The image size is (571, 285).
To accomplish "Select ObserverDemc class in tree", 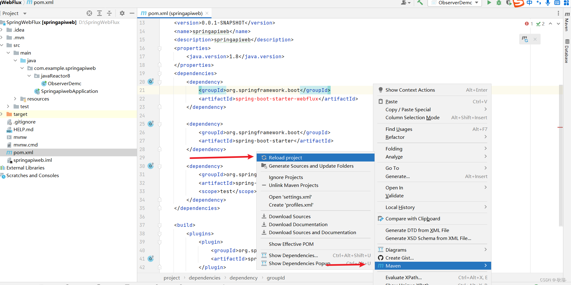I will click(64, 83).
